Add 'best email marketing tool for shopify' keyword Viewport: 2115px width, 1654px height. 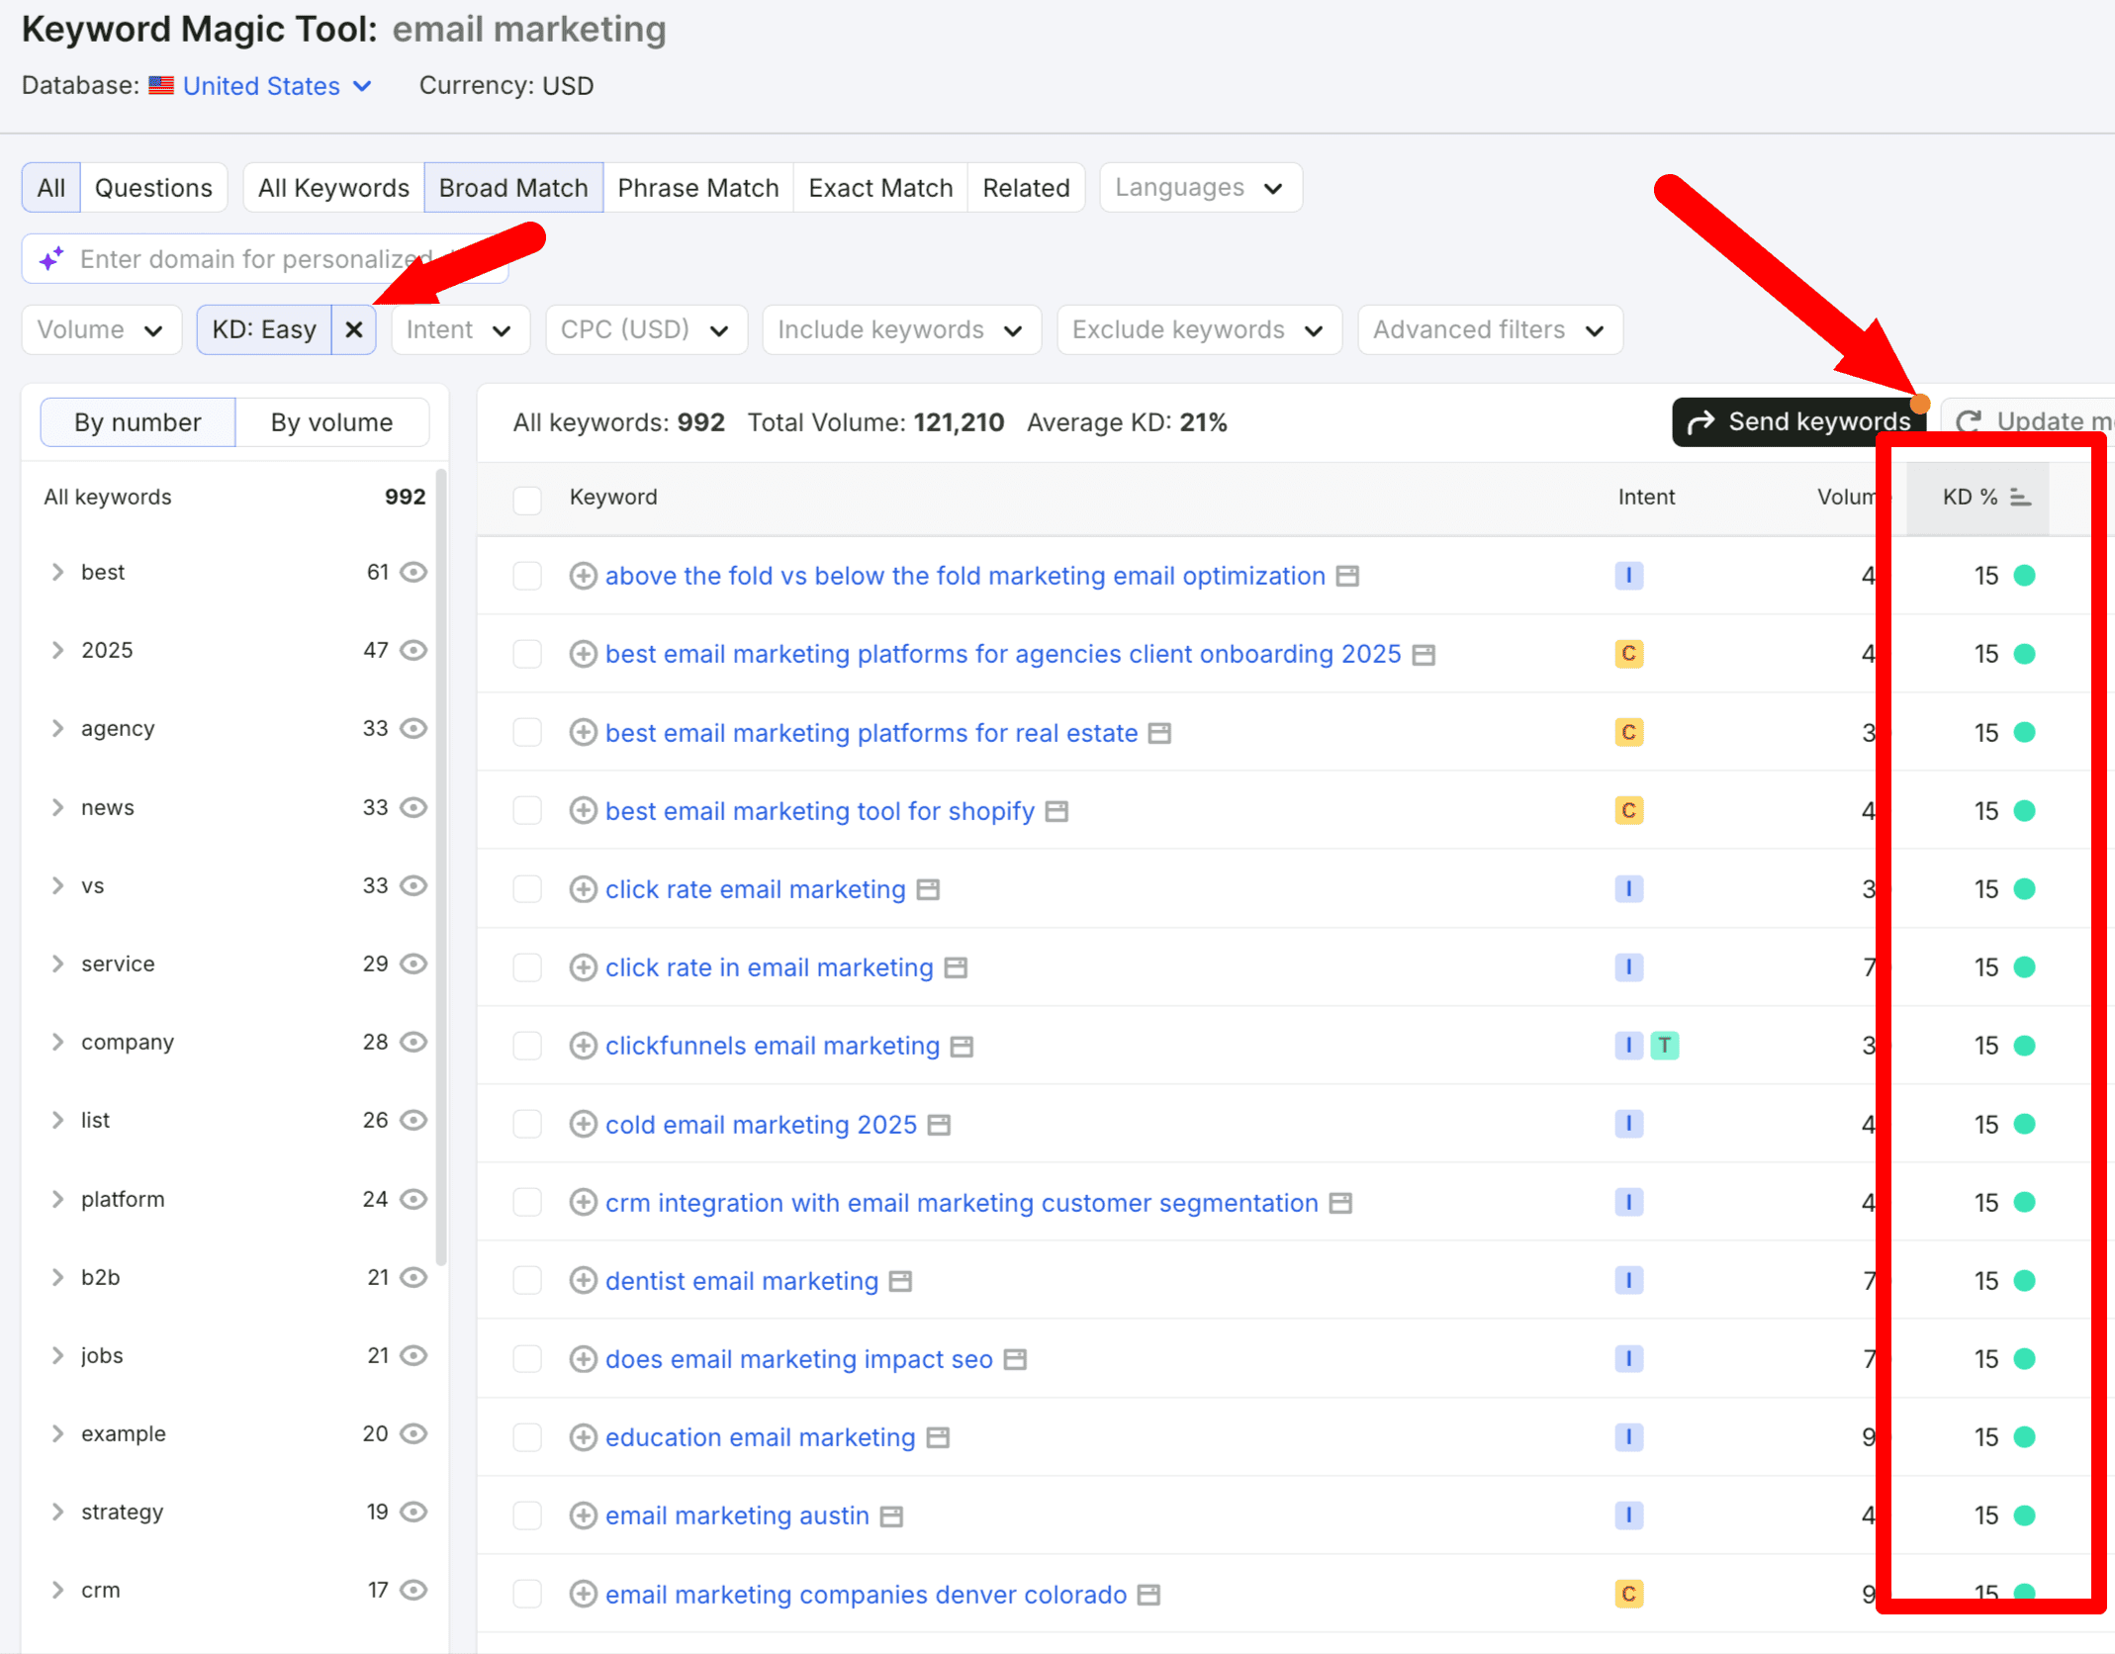click(x=583, y=811)
